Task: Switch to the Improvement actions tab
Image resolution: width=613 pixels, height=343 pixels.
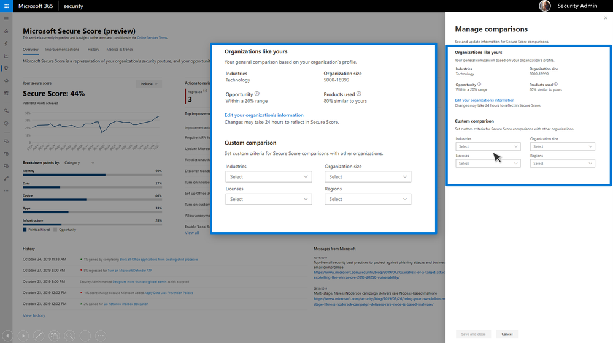Action: tap(62, 50)
